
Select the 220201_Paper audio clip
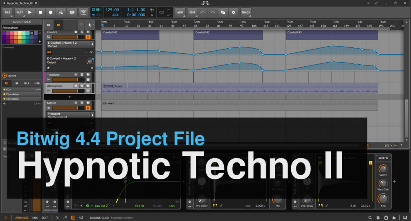[x=240, y=88]
